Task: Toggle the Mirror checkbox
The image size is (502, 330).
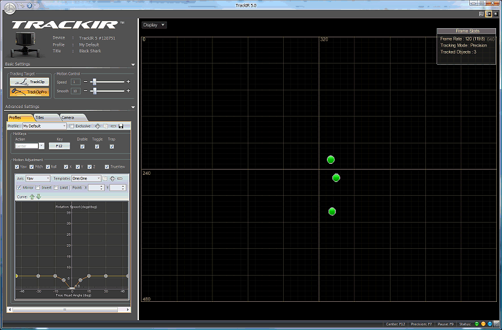Action: pos(19,187)
